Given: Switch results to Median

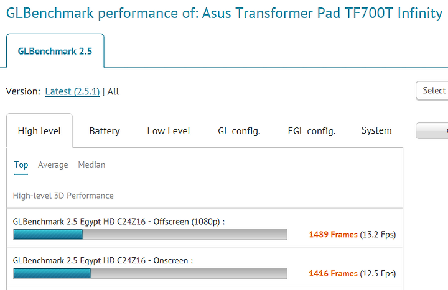Looking at the screenshot, I should pos(91,165).
